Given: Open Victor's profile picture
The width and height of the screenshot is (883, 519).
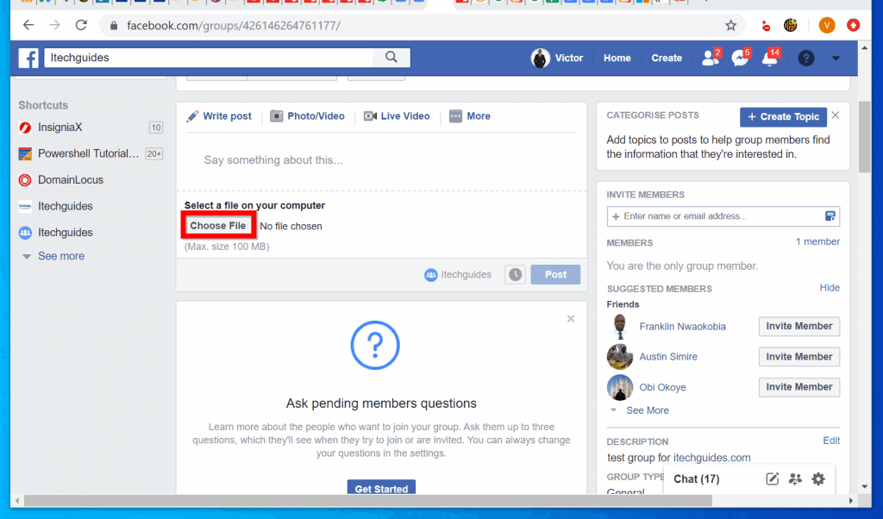Looking at the screenshot, I should click(x=540, y=58).
